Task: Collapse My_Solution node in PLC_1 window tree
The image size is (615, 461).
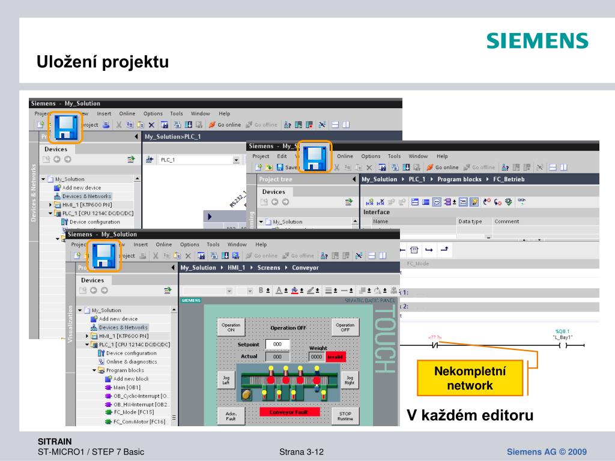Action: 43,179
